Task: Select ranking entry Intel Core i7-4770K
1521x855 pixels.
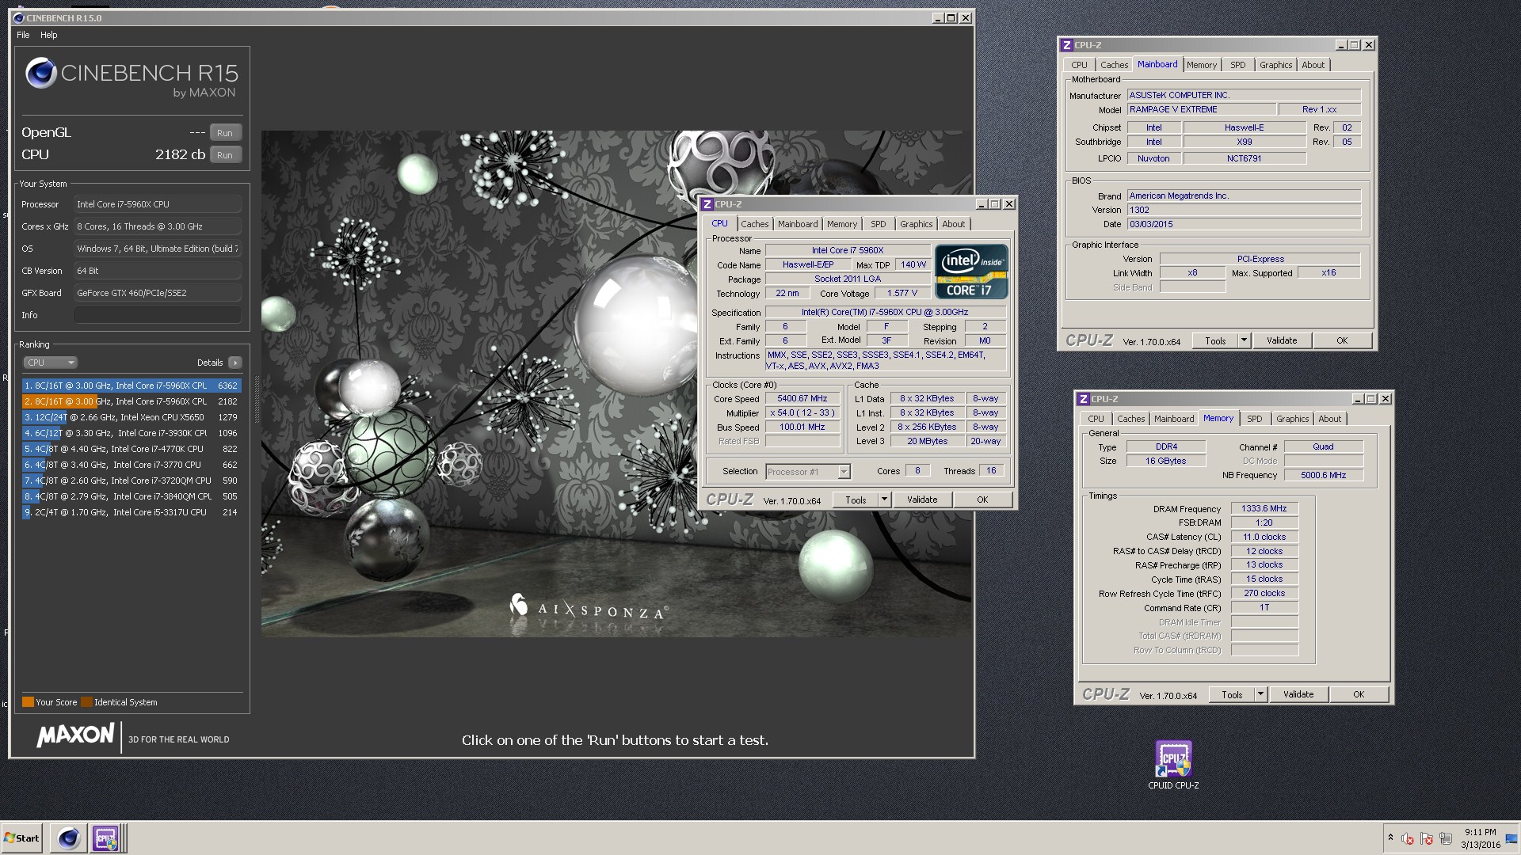Action: (x=131, y=449)
